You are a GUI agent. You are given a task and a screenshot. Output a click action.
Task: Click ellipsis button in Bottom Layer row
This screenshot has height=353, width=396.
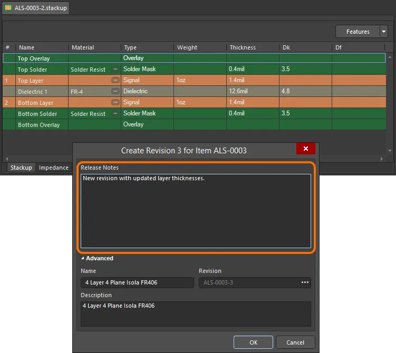[115, 103]
